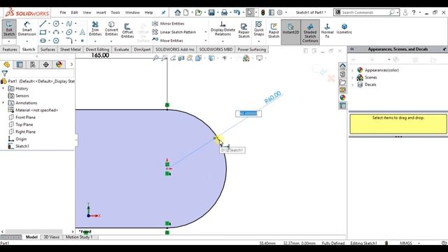Select Sketch1 in feature tree

pos(22,146)
